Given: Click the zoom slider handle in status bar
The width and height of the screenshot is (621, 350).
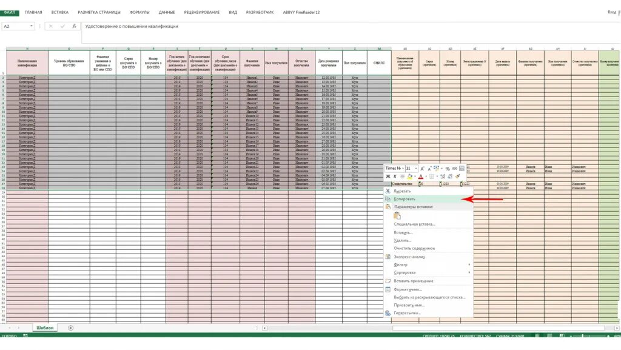Looking at the screenshot, I should click(582, 336).
